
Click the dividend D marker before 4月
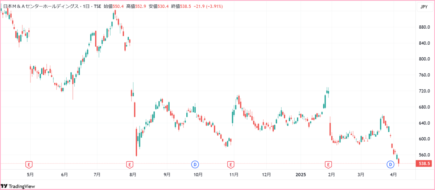click(391, 165)
